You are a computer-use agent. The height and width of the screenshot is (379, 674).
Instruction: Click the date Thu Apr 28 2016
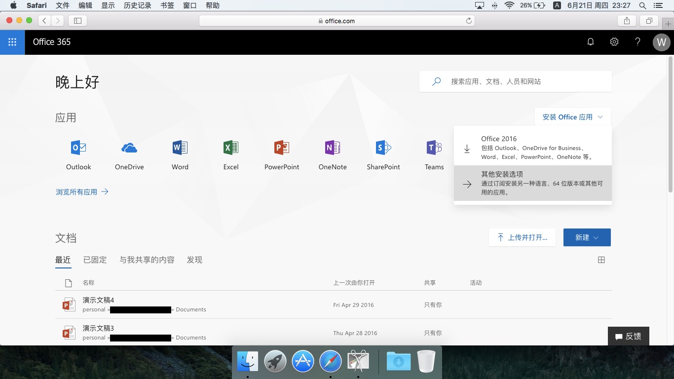point(355,333)
